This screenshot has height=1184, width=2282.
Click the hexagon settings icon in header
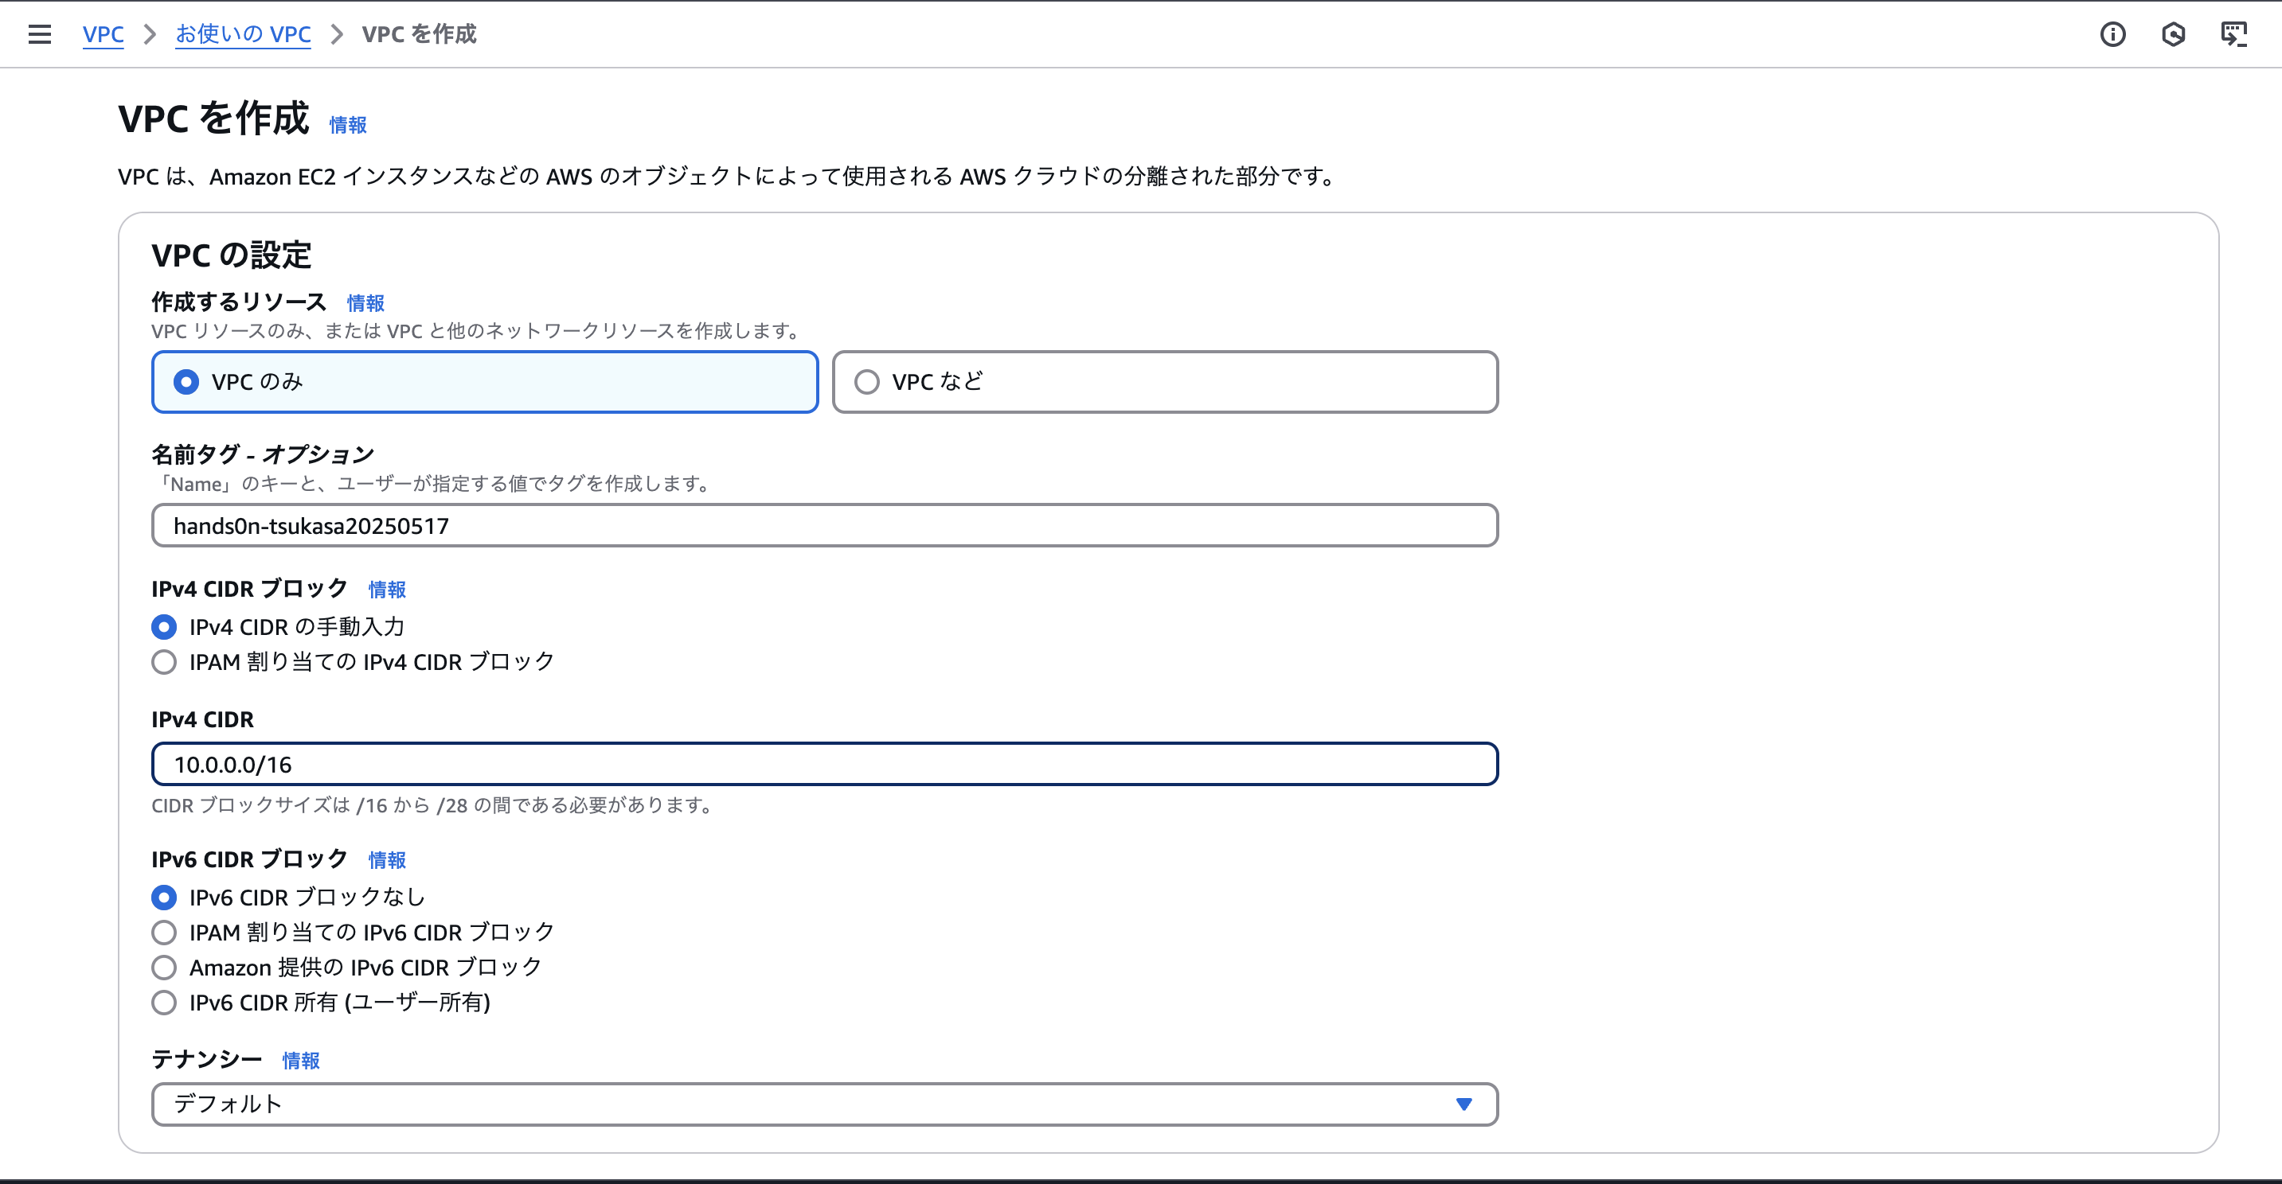[2172, 34]
